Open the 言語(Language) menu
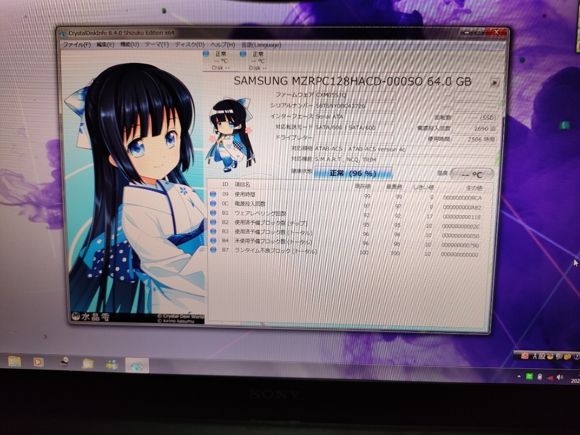 261,45
